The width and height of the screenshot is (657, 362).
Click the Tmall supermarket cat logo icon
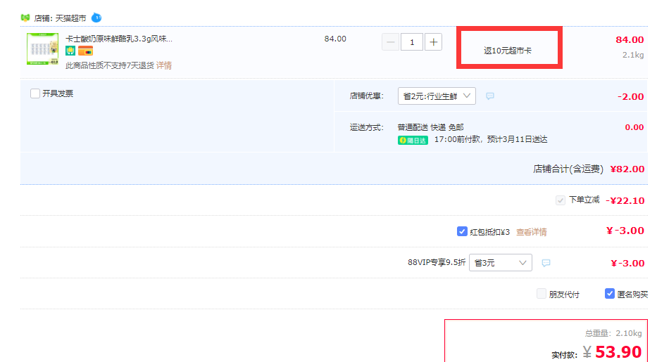(25, 18)
